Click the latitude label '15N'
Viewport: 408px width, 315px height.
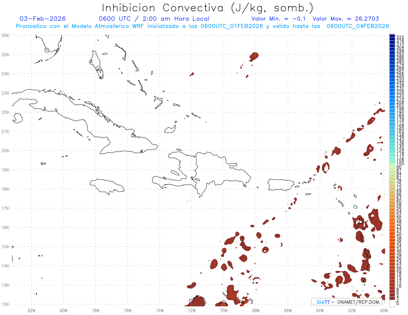5,246
